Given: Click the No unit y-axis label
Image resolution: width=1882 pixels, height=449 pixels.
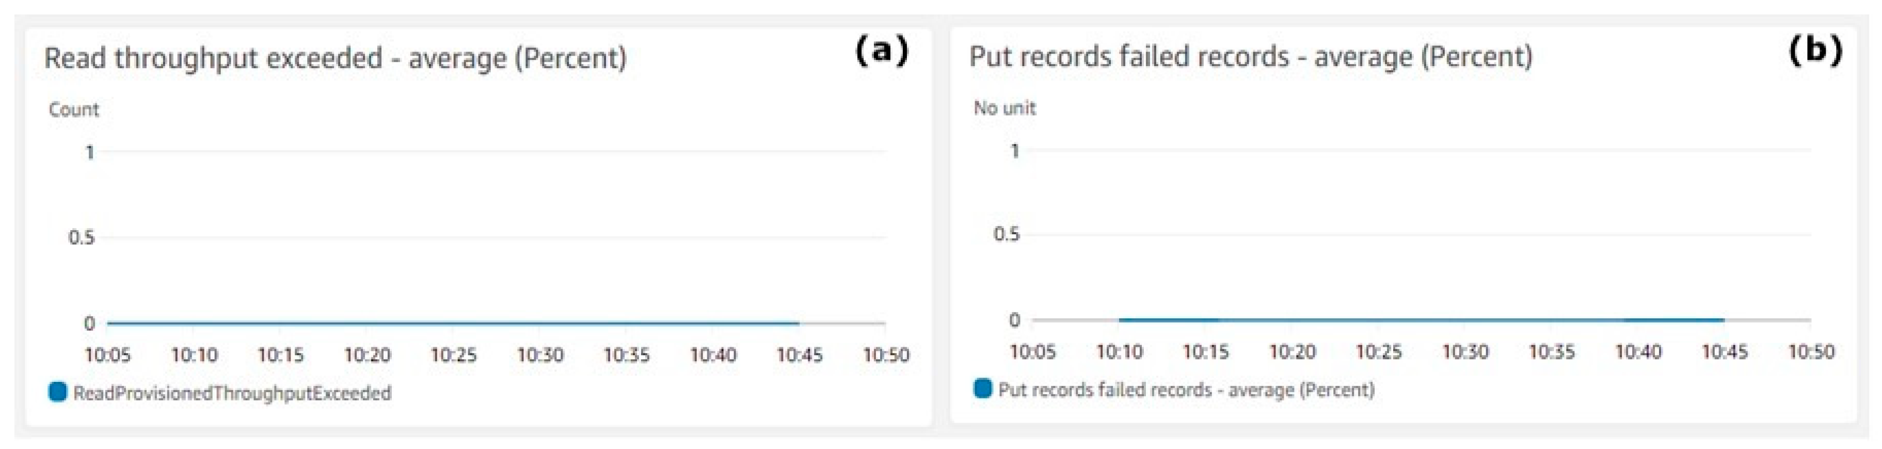Looking at the screenshot, I should pos(1004,108).
